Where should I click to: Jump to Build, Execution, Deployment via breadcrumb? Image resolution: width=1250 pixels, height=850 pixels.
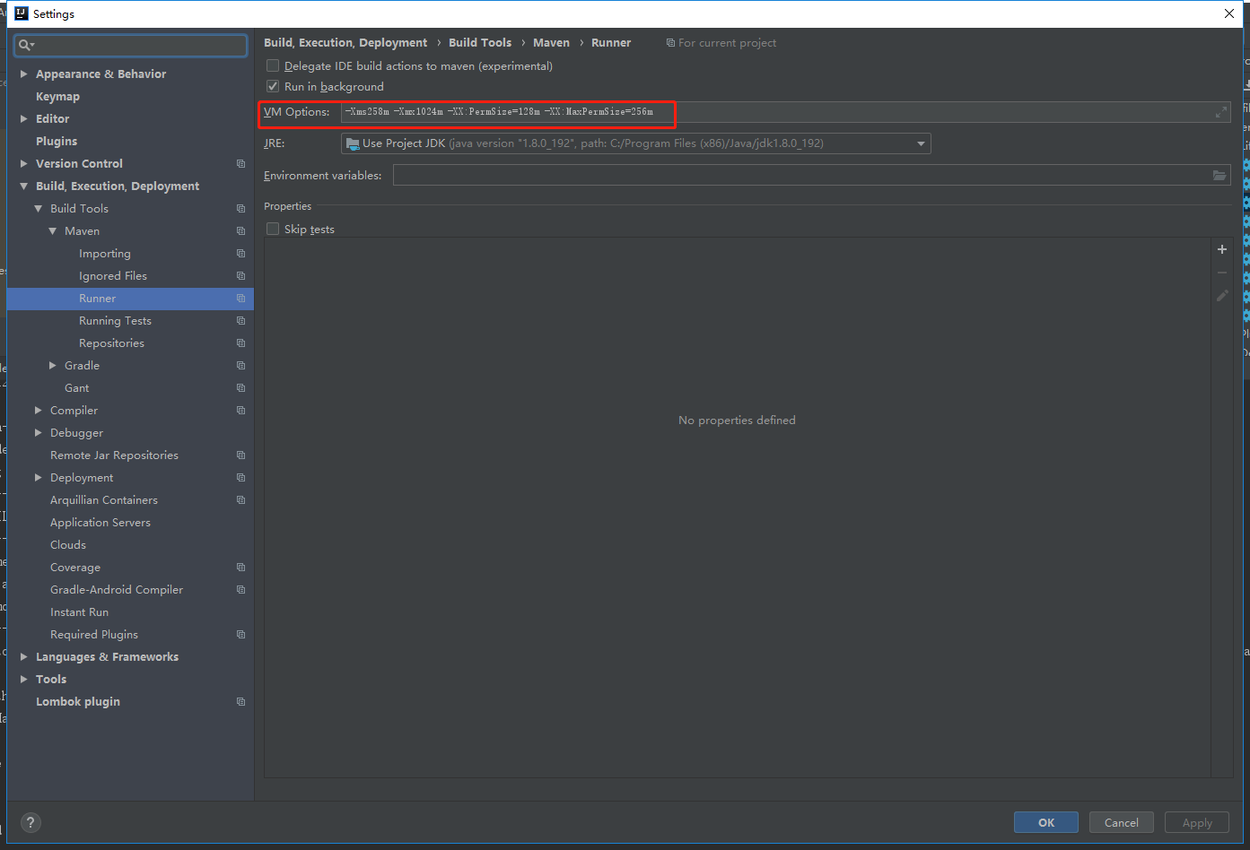pyautogui.click(x=345, y=42)
